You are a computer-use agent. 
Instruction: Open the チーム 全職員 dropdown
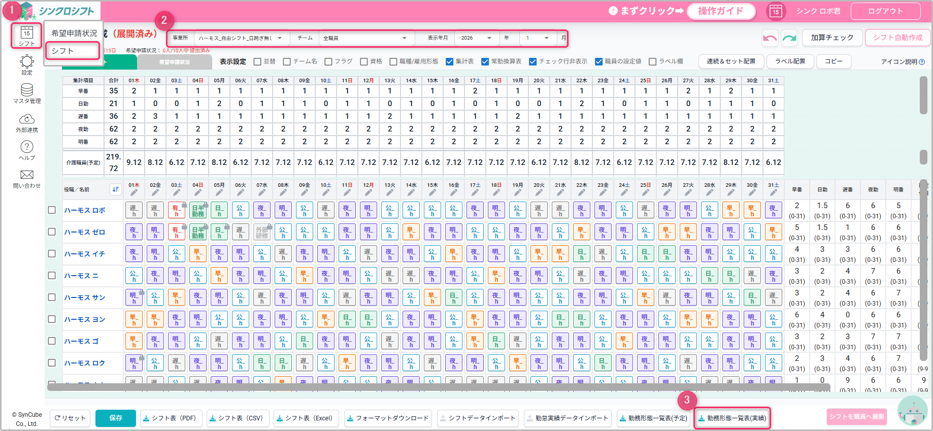[x=364, y=38]
